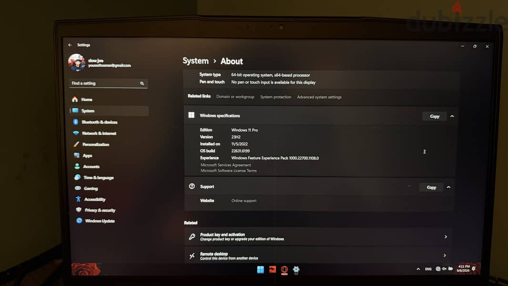This screenshot has height=286, width=508.
Task: Click the Gaming controller icon
Action: (x=78, y=188)
